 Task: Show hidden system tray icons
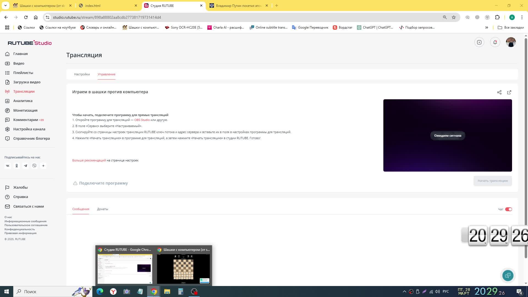tap(404, 291)
